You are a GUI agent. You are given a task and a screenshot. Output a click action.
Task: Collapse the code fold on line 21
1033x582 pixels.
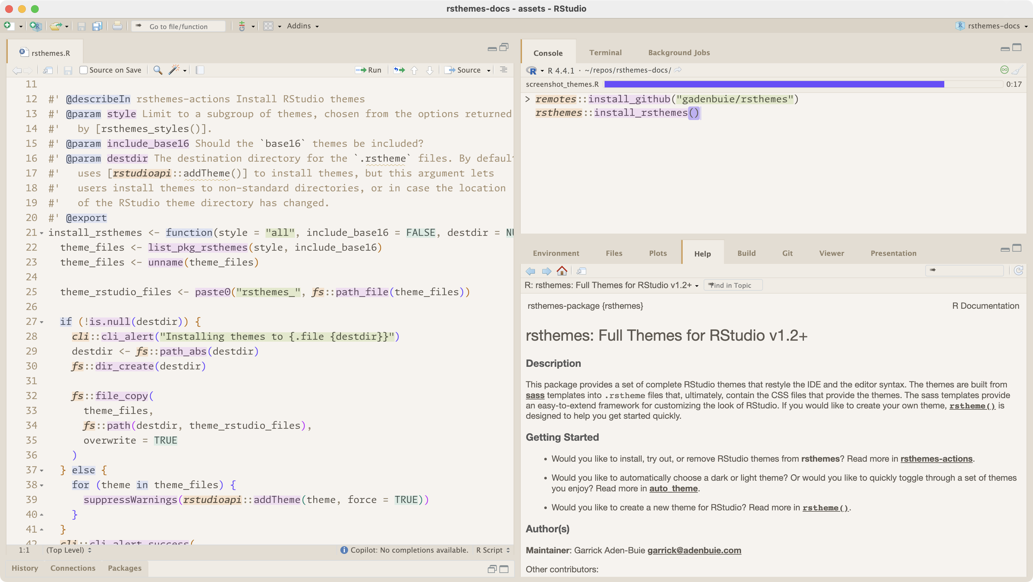(x=41, y=233)
